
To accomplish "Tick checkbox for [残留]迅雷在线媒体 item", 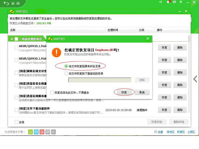I will click(16, 98).
